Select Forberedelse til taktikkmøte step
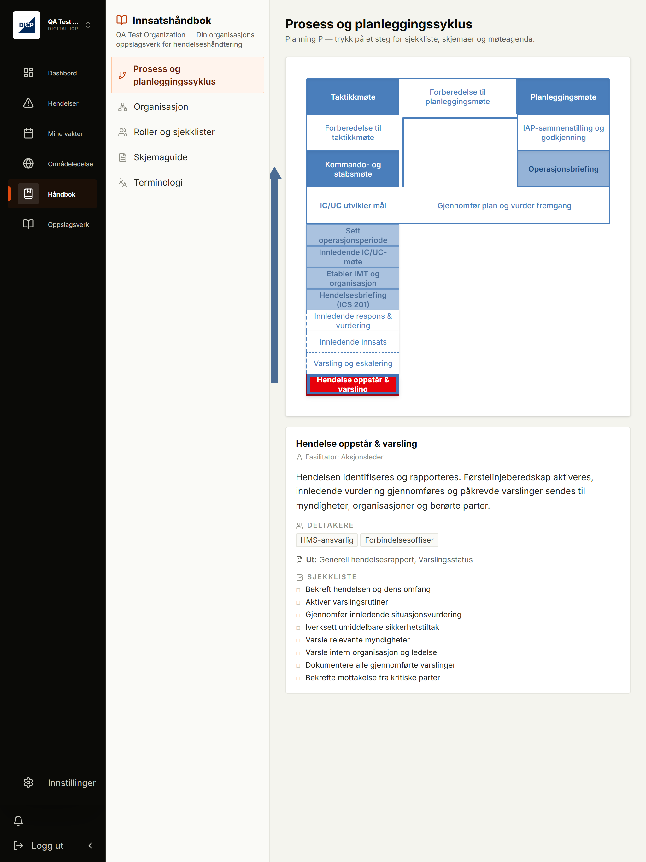 353,133
